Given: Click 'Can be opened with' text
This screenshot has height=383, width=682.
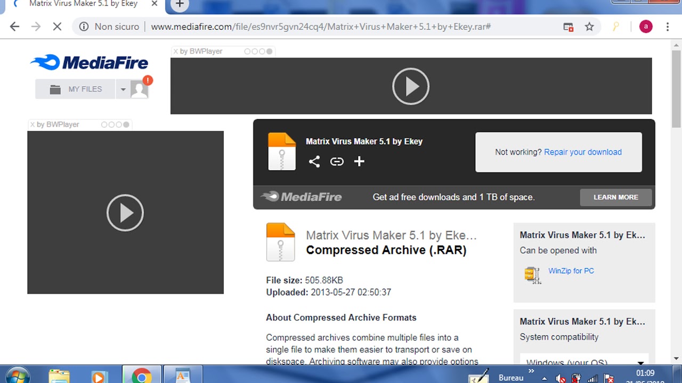Looking at the screenshot, I should [x=558, y=251].
